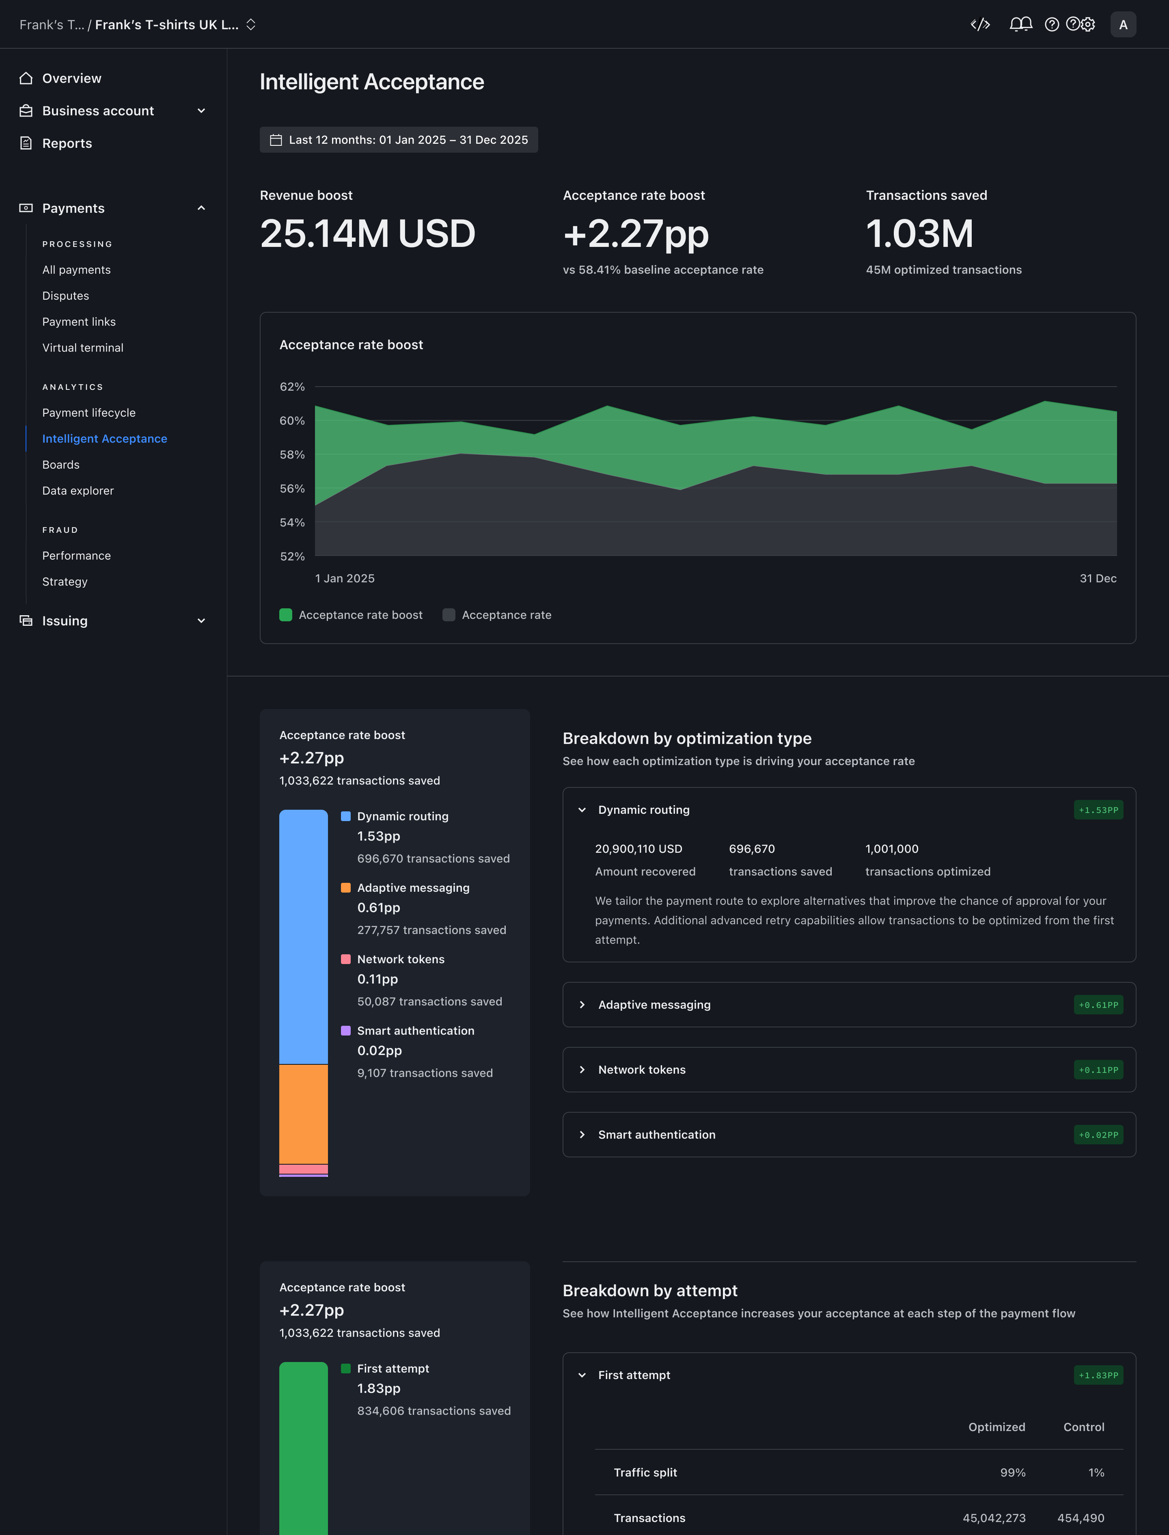
Task: Click the Frank's T... breadcrumb link
Action: coord(52,24)
